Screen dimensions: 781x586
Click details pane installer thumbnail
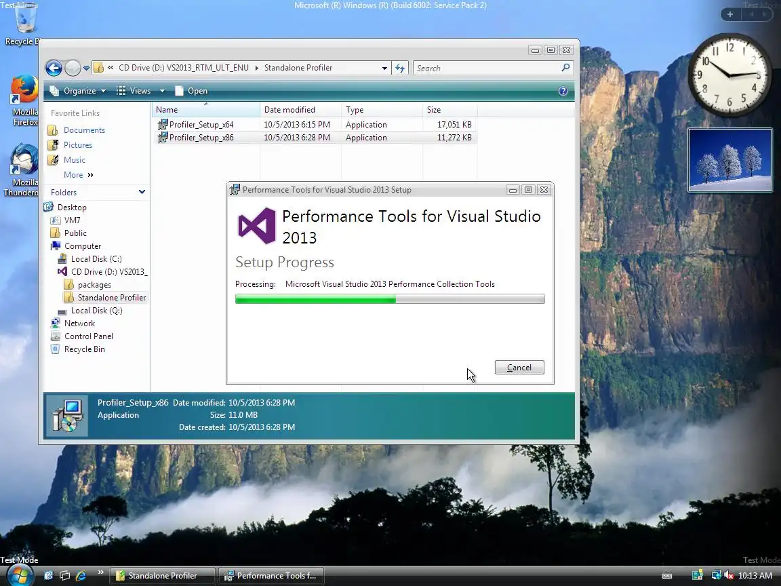click(x=67, y=416)
